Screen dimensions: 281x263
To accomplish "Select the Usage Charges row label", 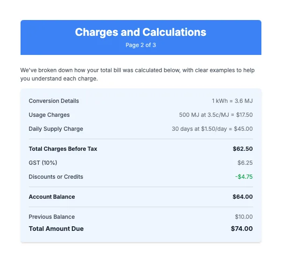I will coord(49,115).
